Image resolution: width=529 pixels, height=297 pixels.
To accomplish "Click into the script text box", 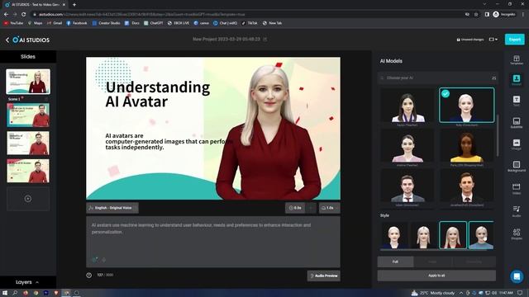I will [213, 242].
